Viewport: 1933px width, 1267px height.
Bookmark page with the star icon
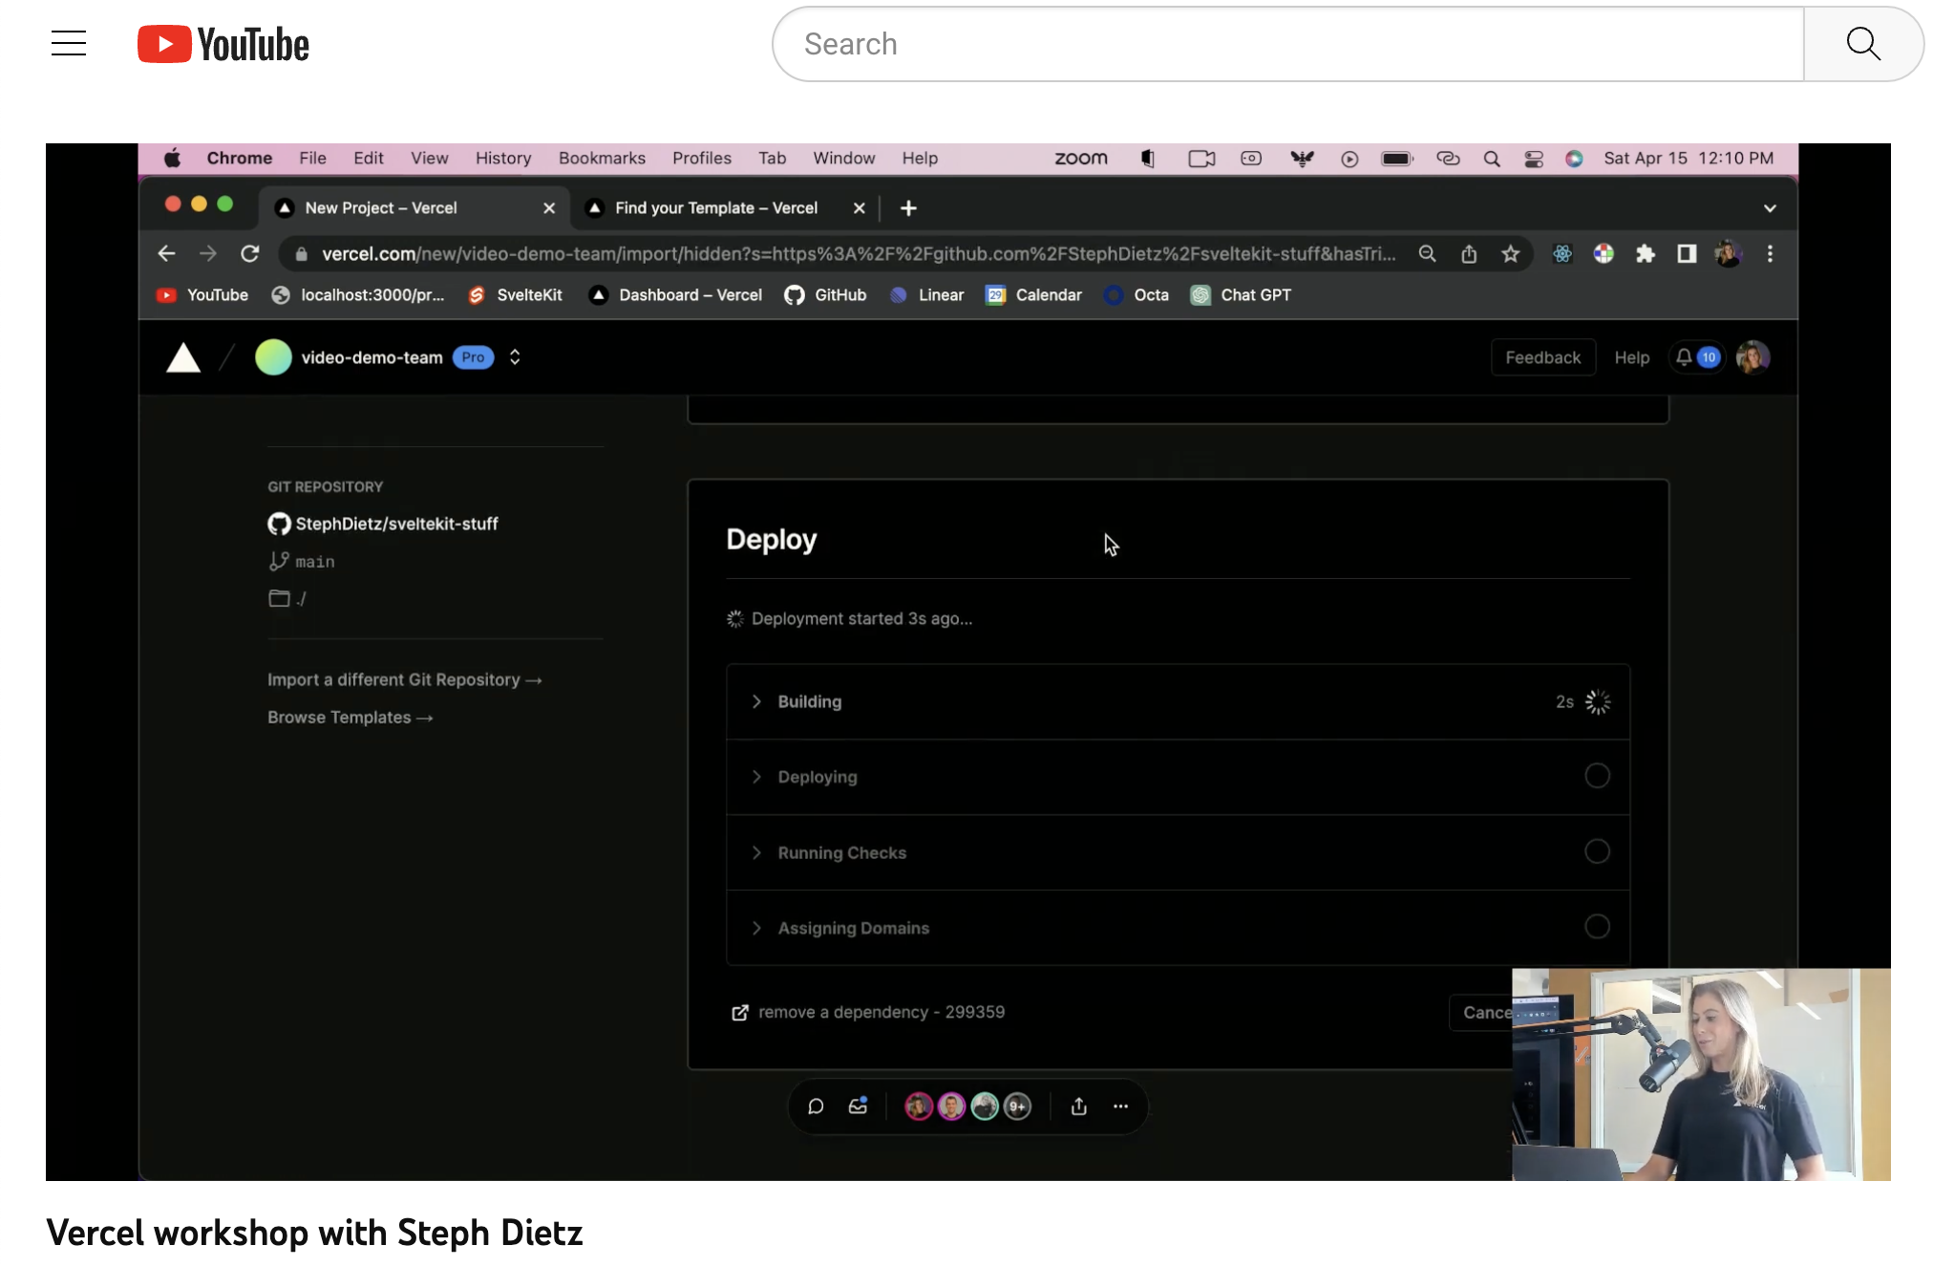[1510, 254]
